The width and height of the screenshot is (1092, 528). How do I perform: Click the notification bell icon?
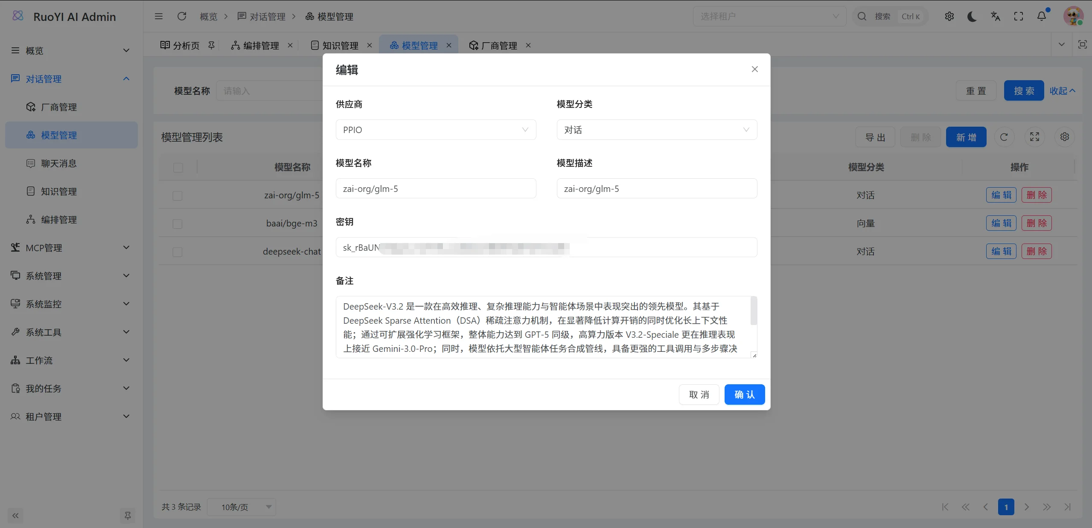1041,16
